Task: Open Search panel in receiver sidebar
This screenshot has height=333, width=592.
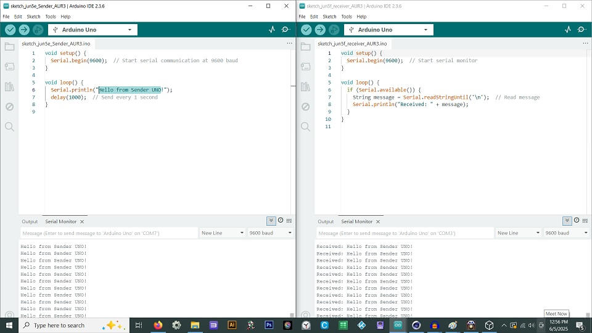Action: tap(305, 126)
